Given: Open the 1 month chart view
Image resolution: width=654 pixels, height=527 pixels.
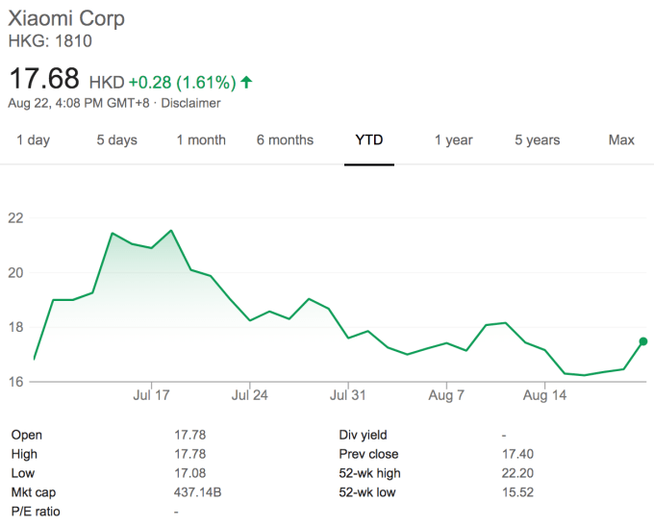Looking at the screenshot, I should point(201,140).
